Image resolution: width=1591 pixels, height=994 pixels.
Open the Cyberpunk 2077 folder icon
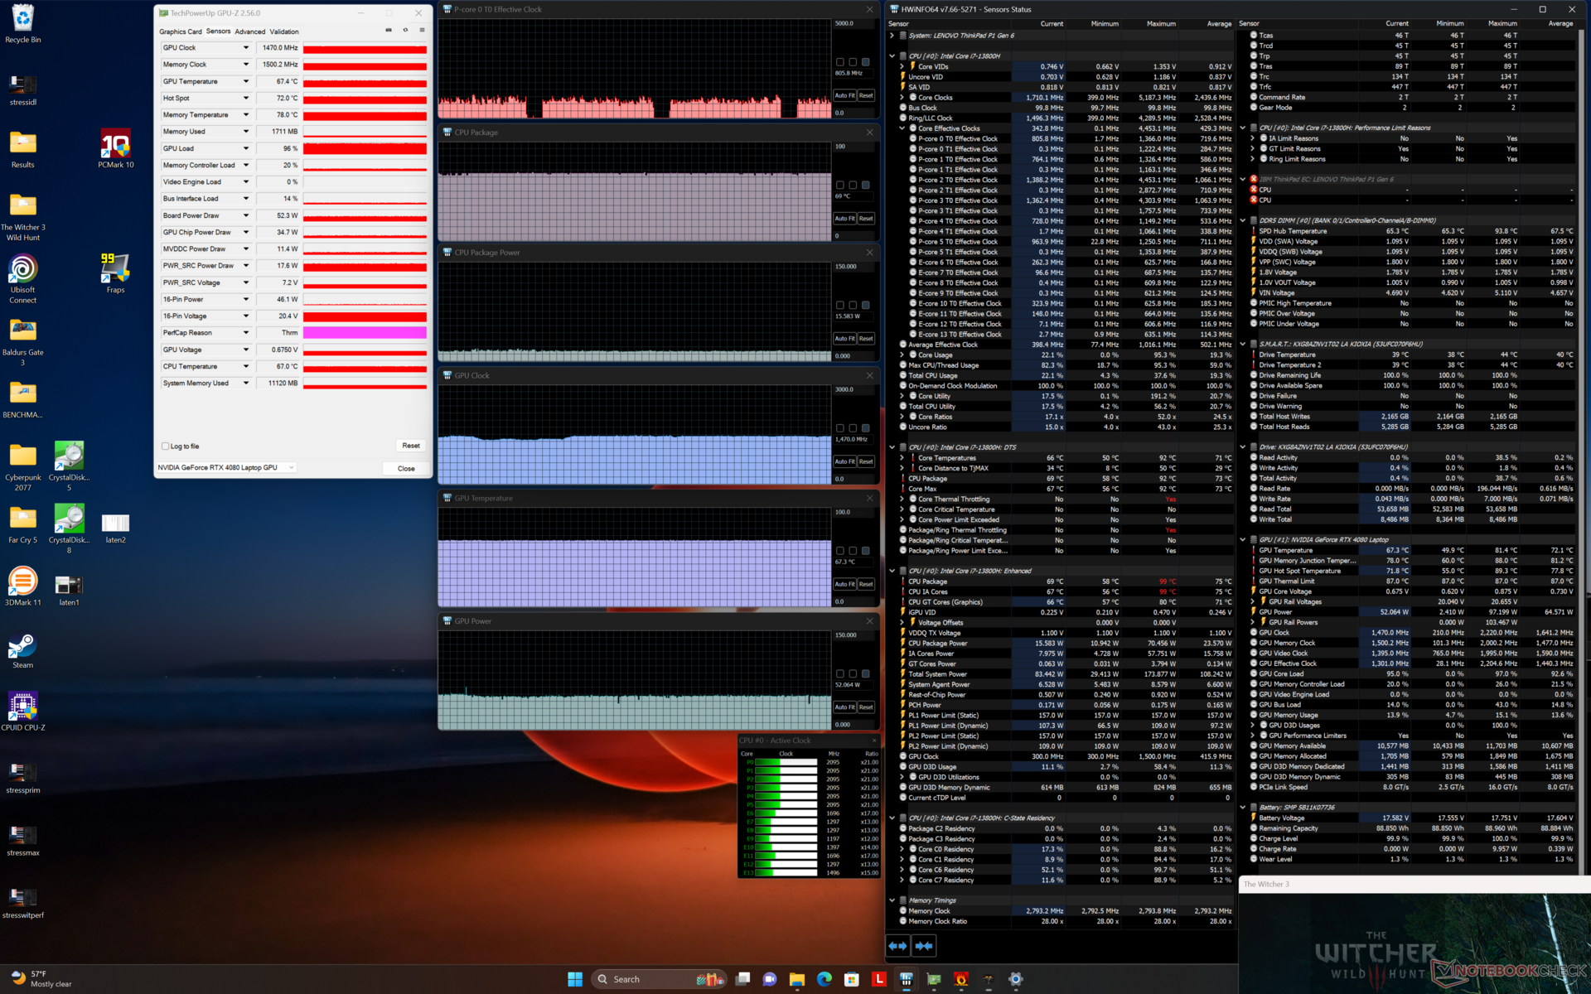click(x=23, y=466)
